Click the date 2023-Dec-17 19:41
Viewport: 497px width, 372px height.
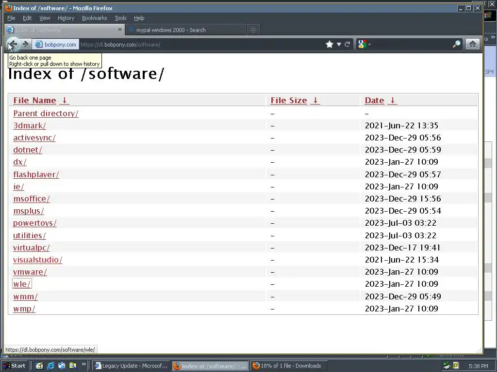coord(402,248)
